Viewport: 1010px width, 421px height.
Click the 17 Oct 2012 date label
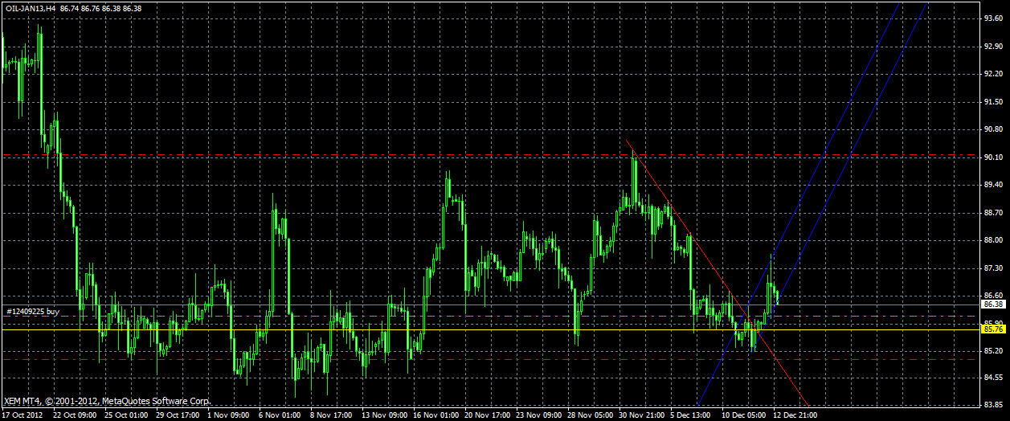(23, 415)
